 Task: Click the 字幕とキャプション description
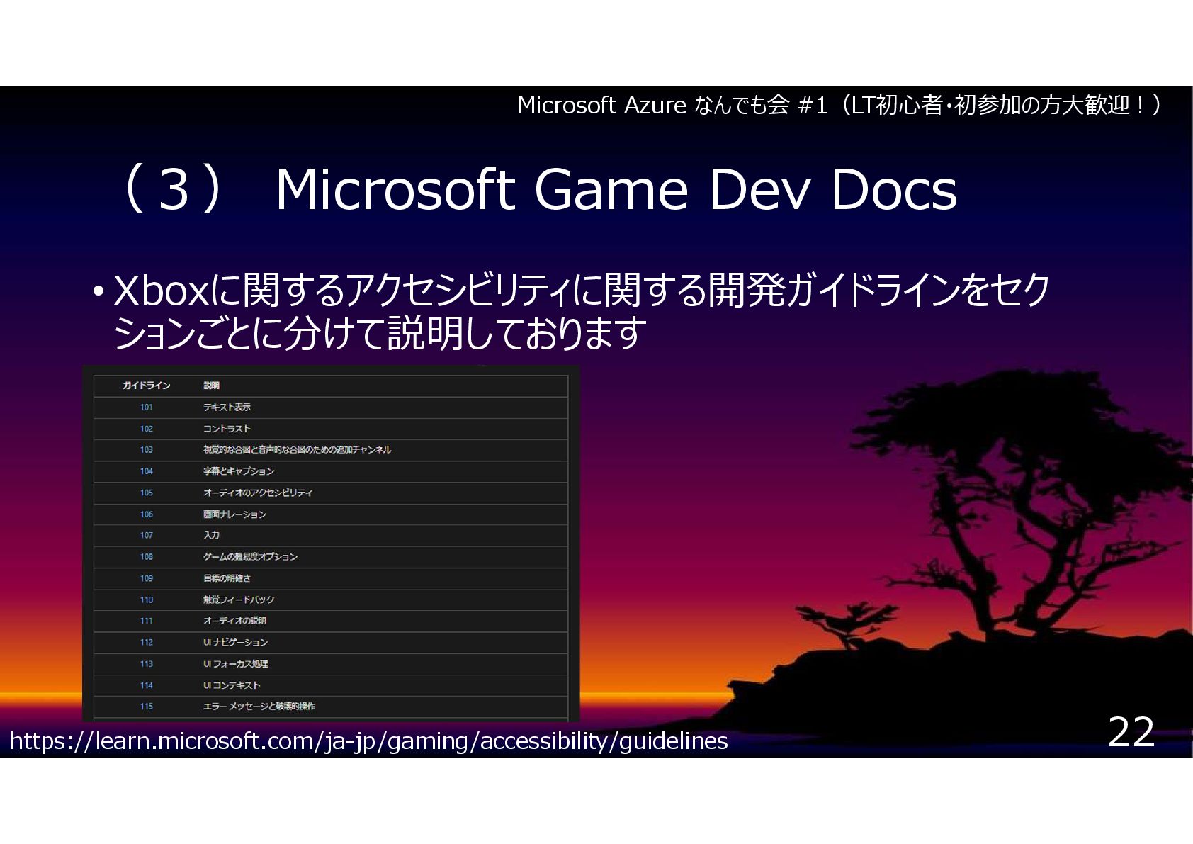[239, 471]
